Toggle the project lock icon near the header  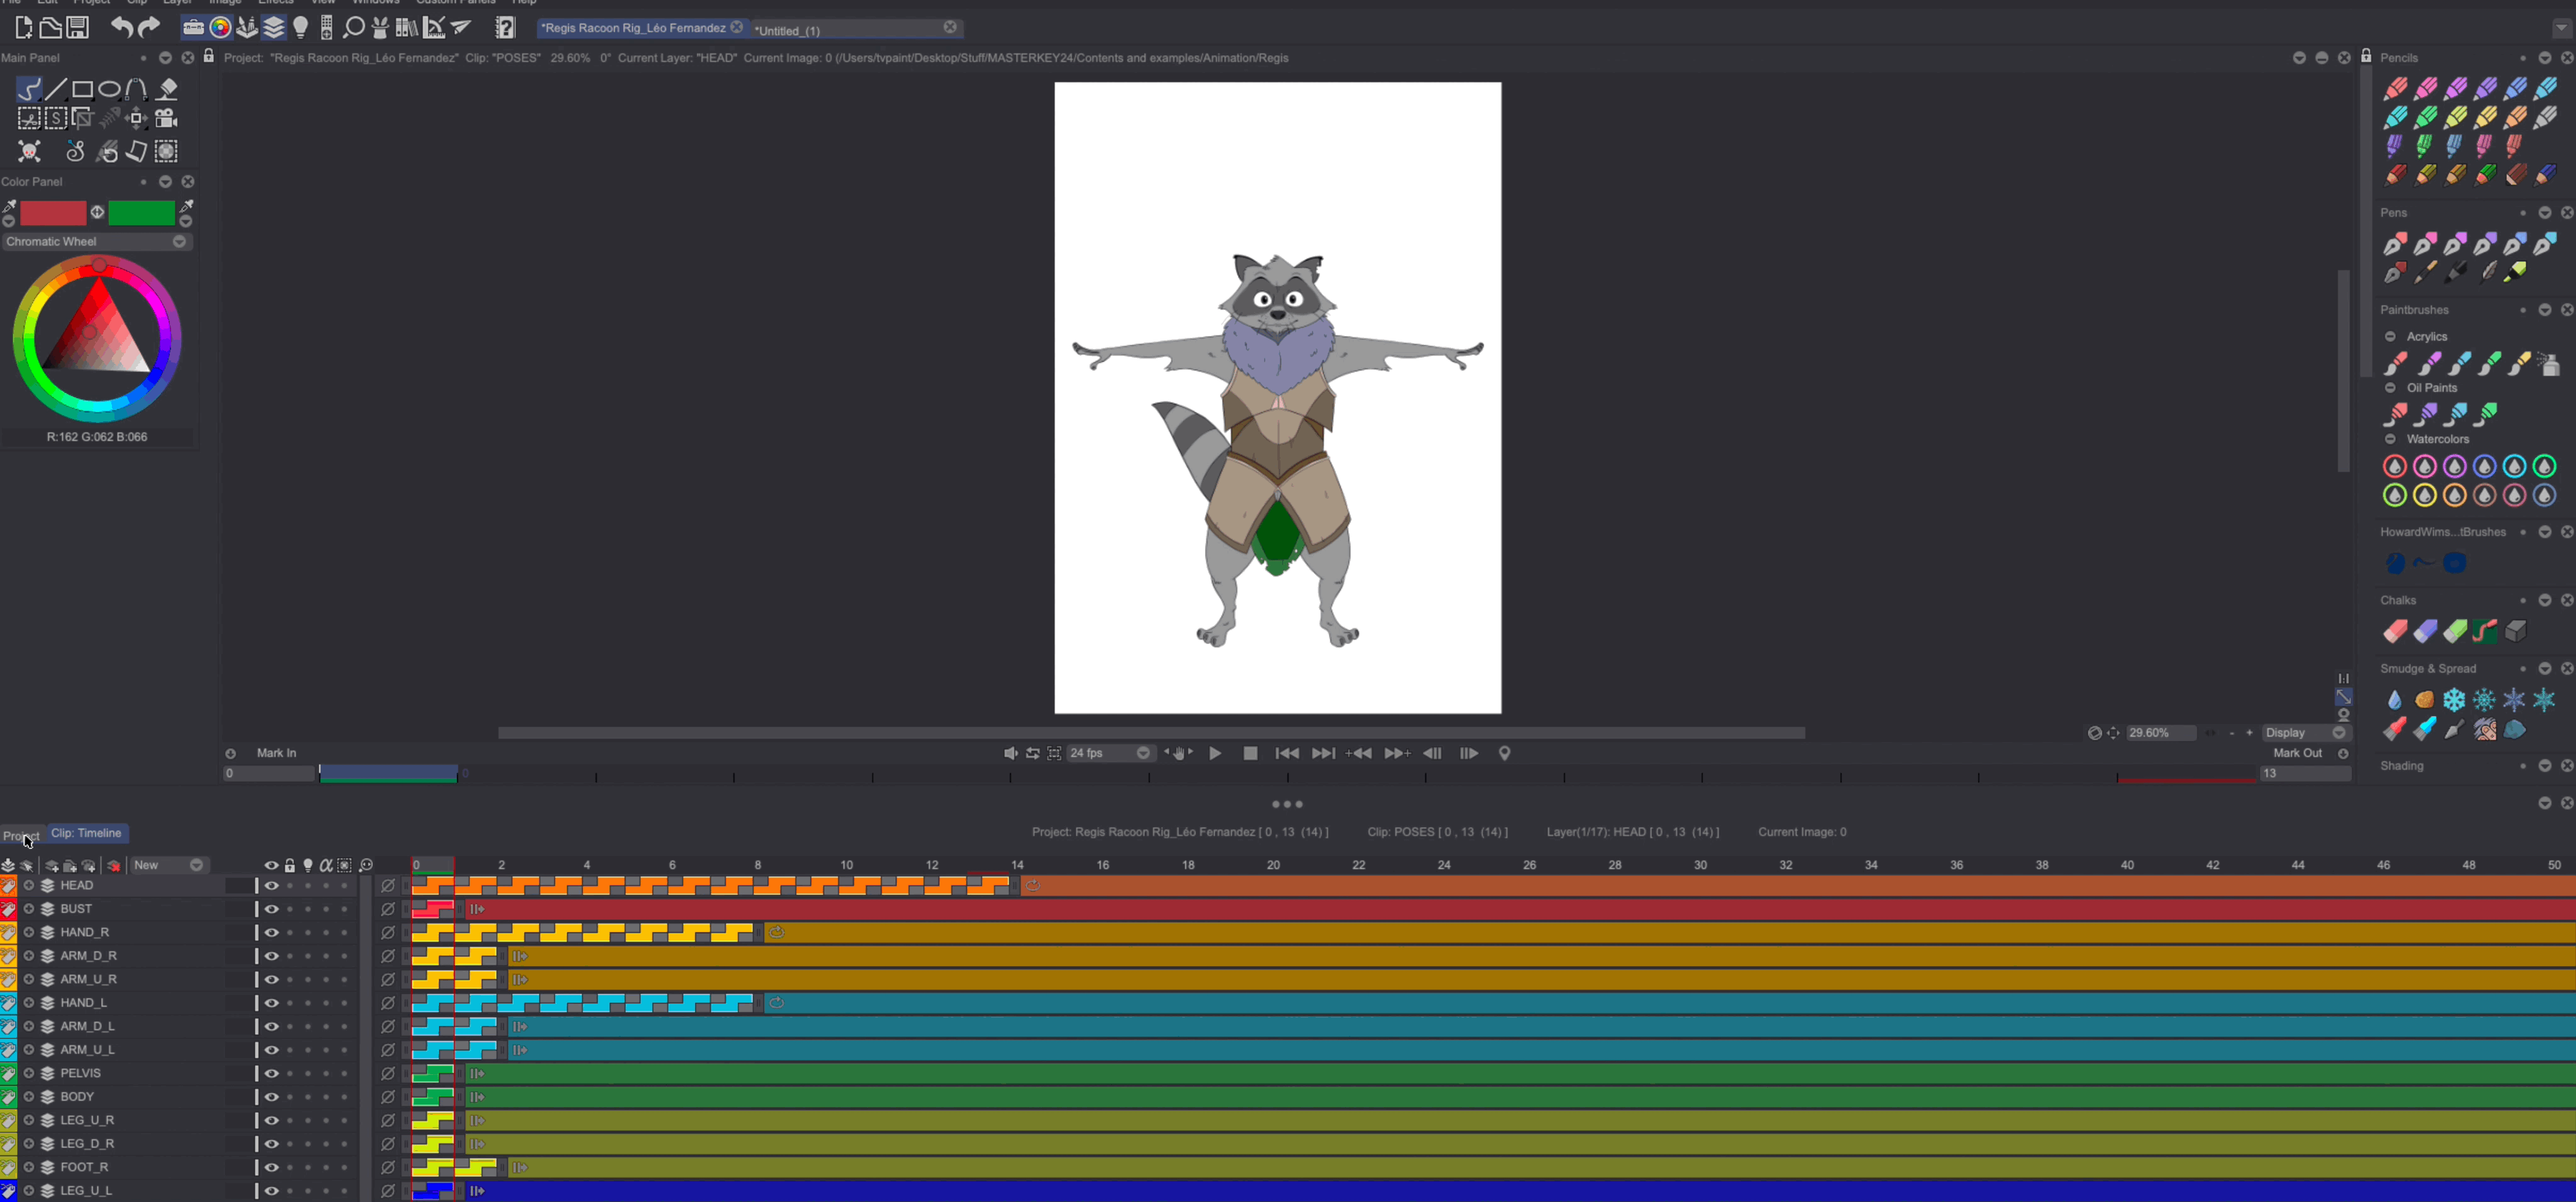click(x=208, y=57)
